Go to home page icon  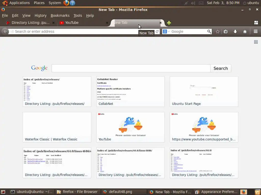click(x=245, y=31)
